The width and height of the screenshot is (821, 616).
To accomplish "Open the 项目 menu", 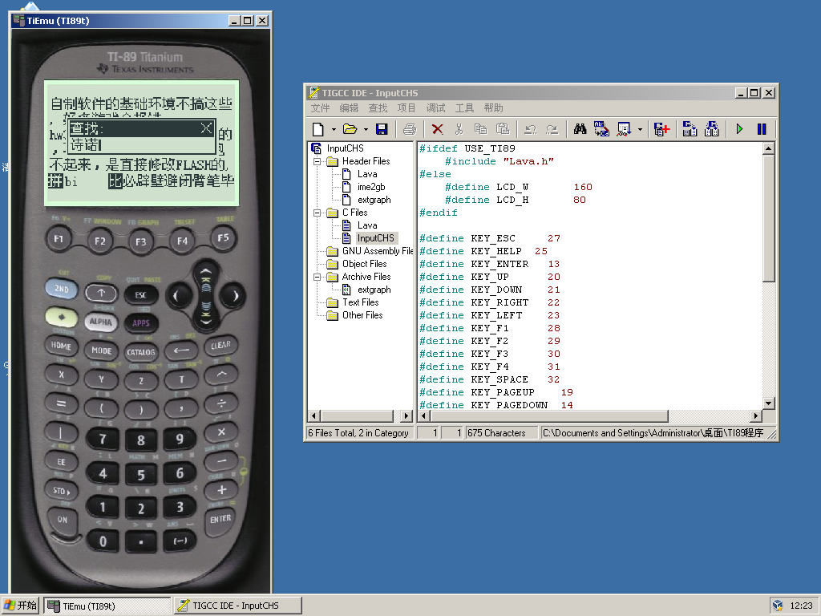I will tap(406, 108).
